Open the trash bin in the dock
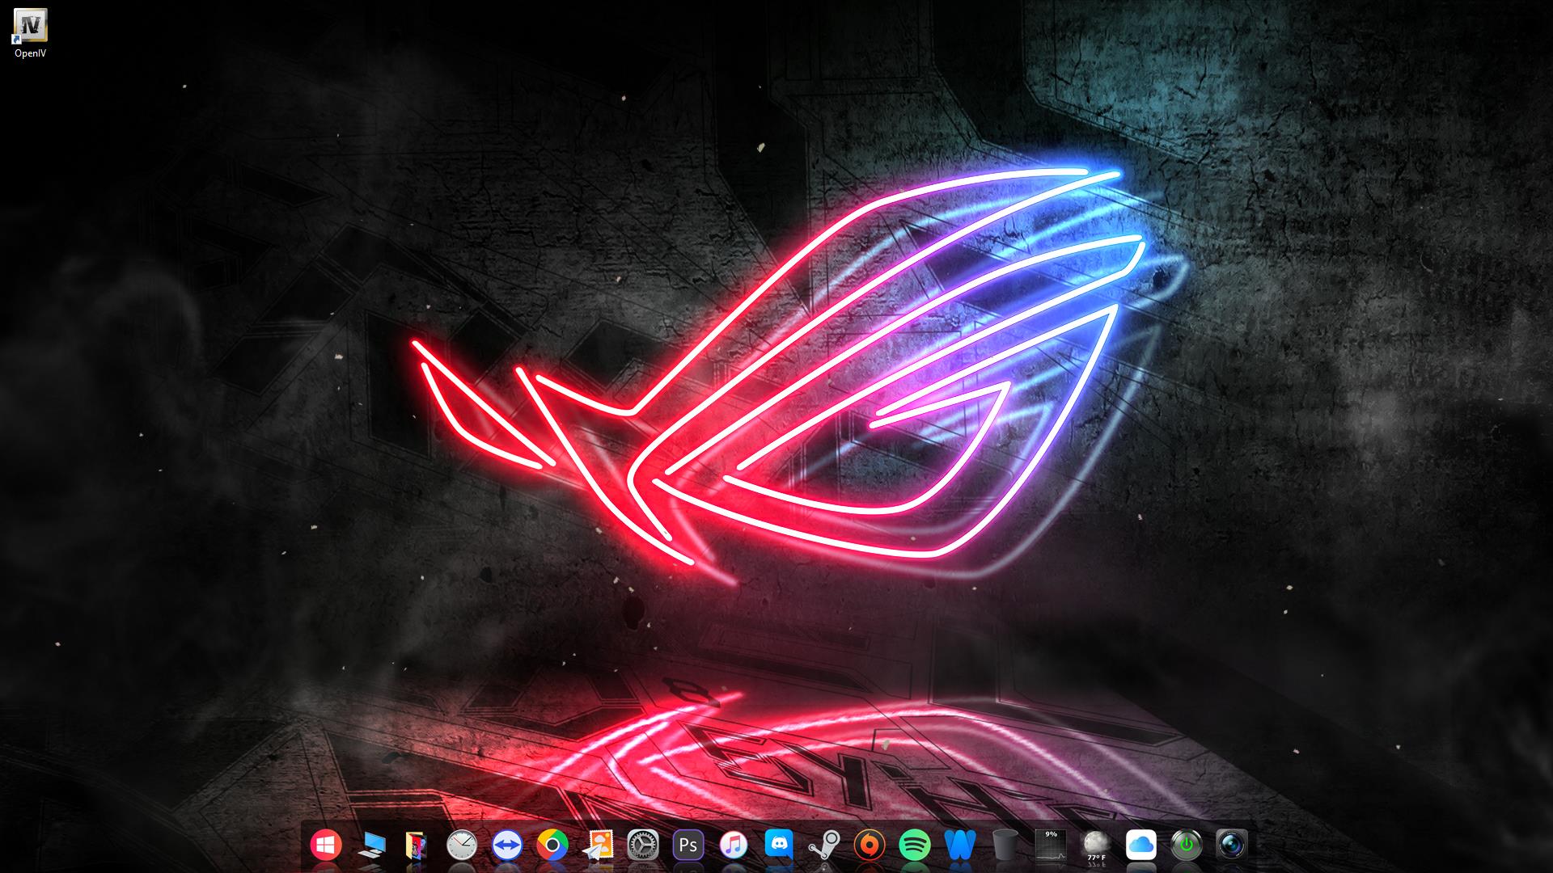The image size is (1553, 873). tap(1005, 846)
